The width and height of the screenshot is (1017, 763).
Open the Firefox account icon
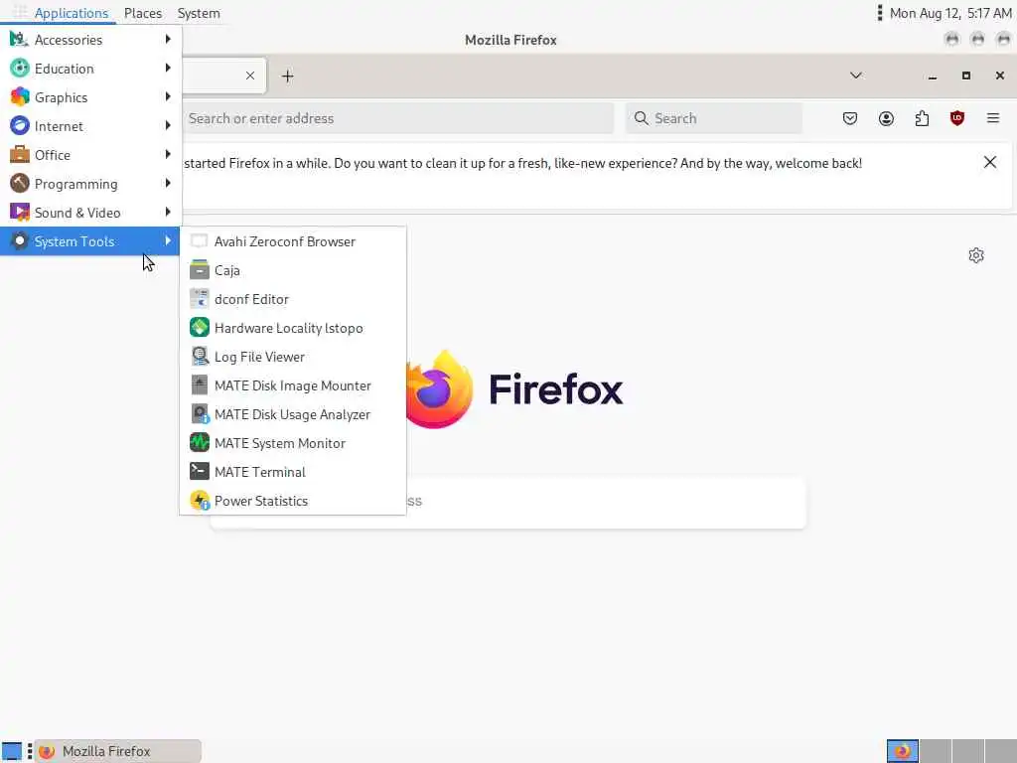click(886, 118)
